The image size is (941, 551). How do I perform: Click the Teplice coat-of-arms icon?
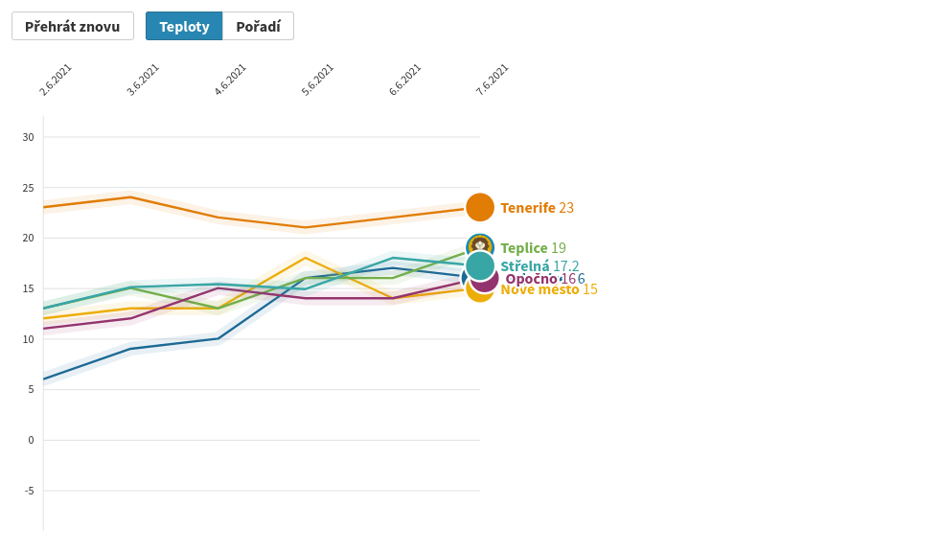click(x=480, y=243)
